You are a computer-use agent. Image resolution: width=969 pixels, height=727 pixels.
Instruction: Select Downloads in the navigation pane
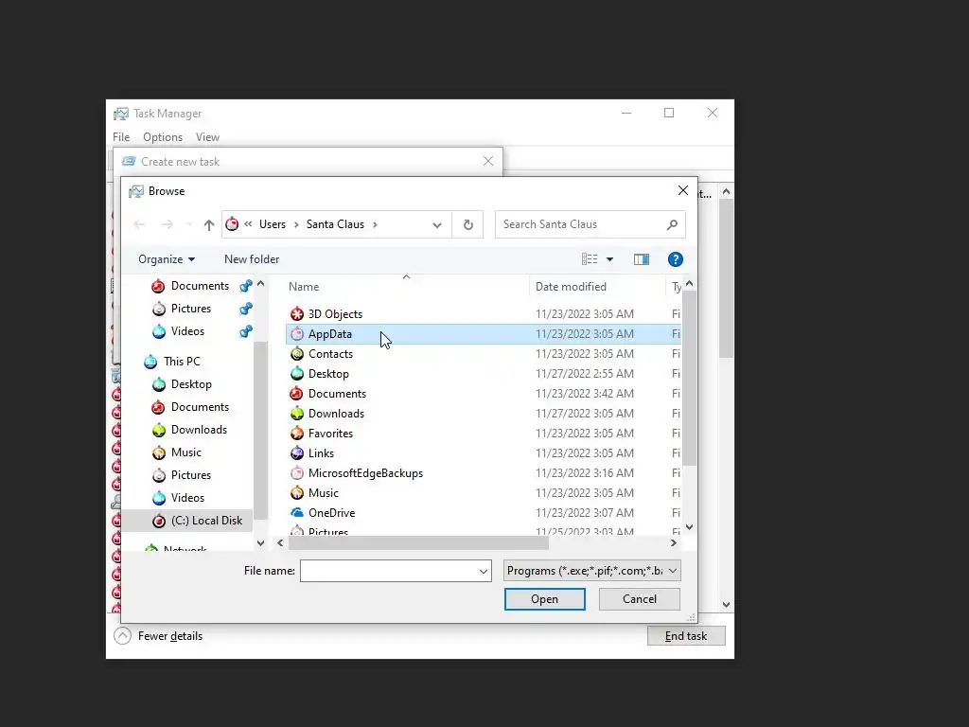(x=199, y=430)
